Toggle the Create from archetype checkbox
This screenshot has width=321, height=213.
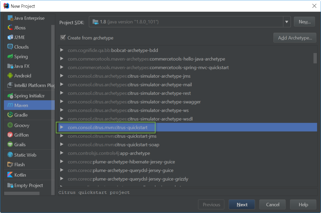pyautogui.click(x=63, y=38)
